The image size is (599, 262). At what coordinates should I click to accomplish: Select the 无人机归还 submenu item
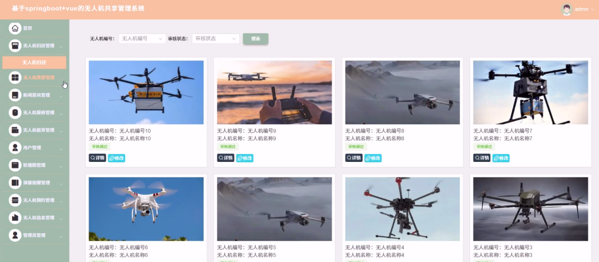coord(34,62)
